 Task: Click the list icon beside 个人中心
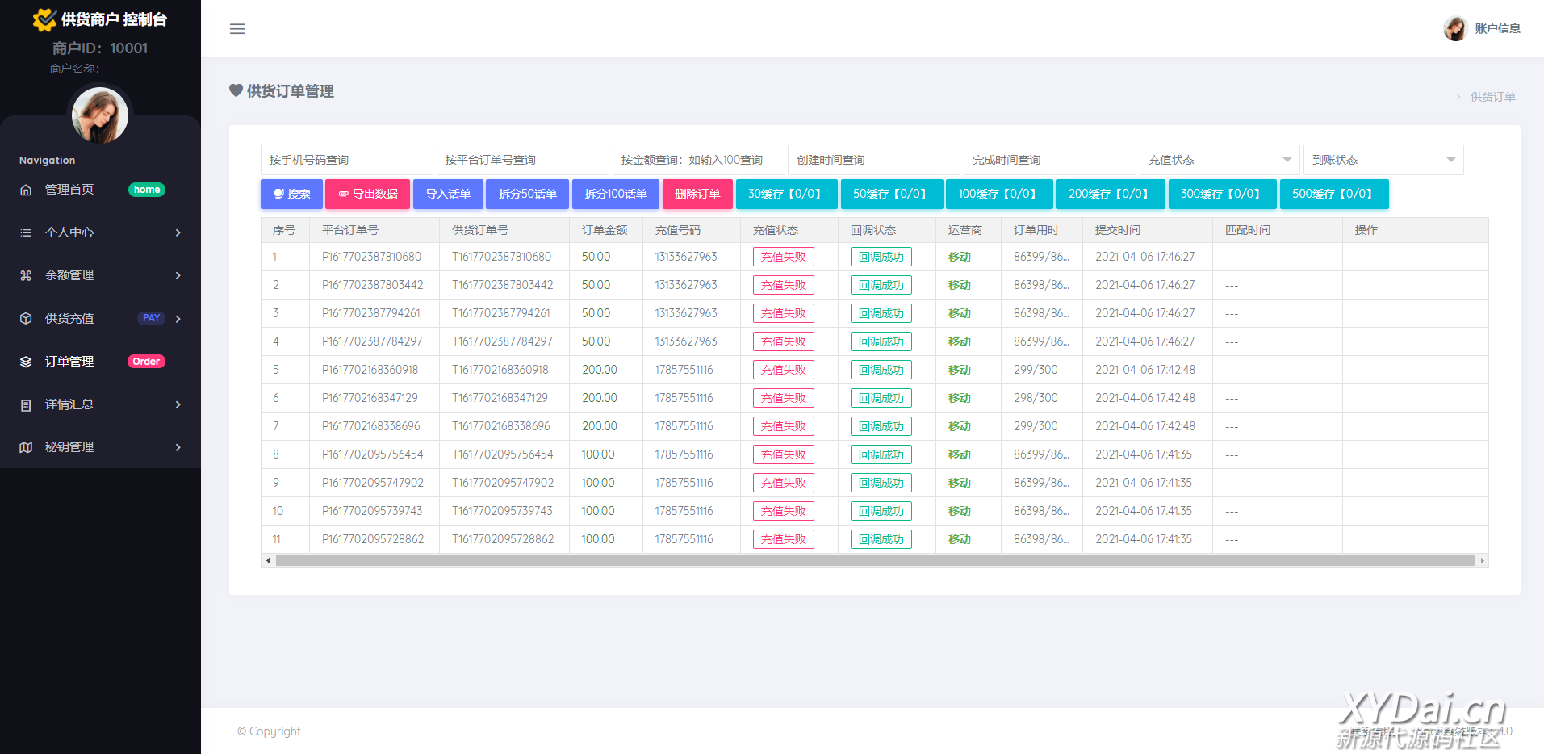click(26, 232)
